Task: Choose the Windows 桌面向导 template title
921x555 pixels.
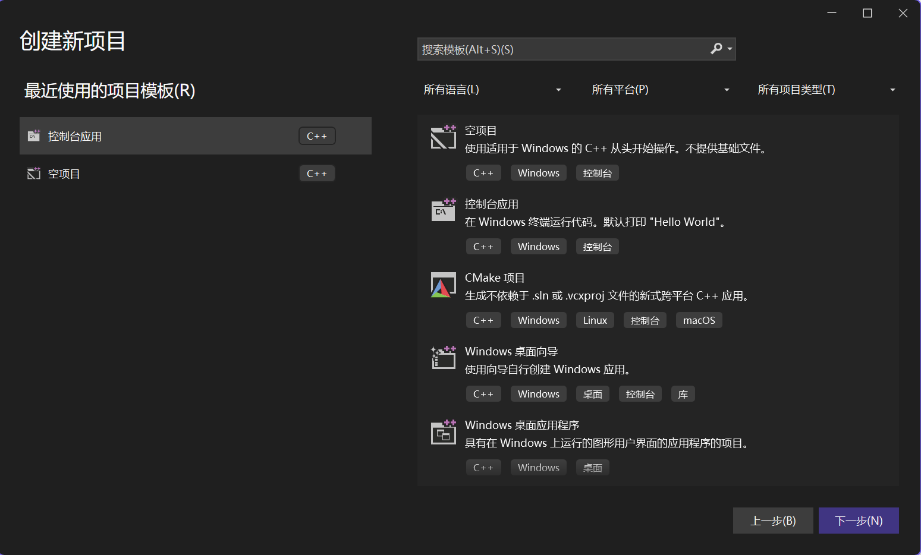Action: click(511, 352)
